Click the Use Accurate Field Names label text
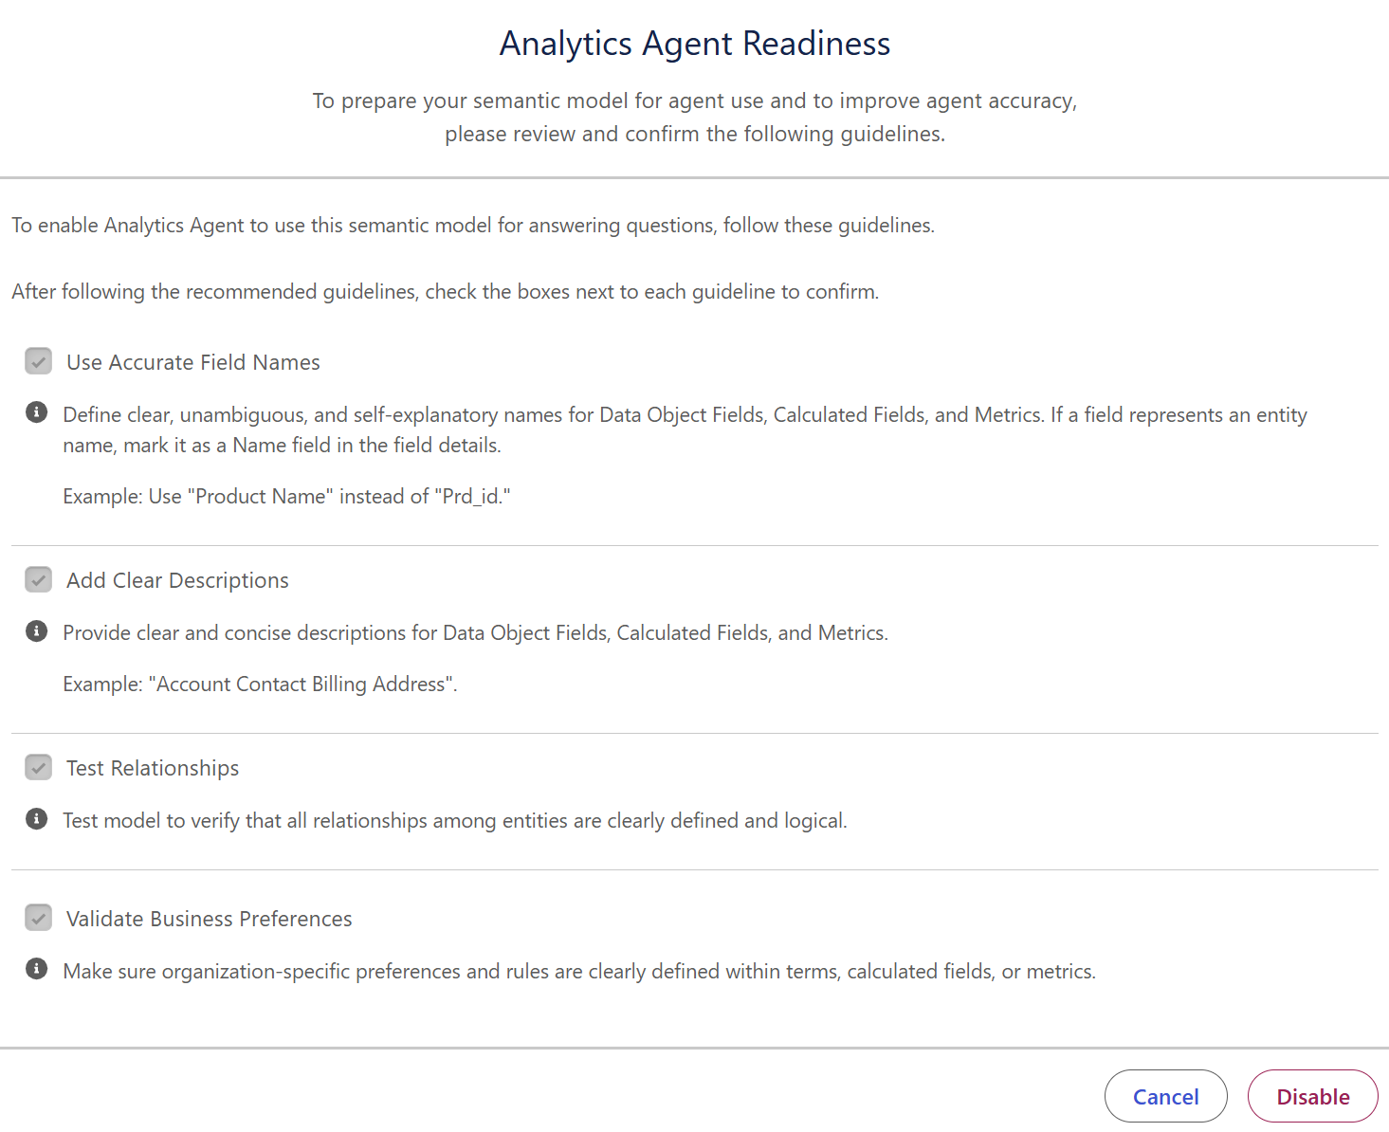This screenshot has width=1389, height=1132. tap(193, 362)
